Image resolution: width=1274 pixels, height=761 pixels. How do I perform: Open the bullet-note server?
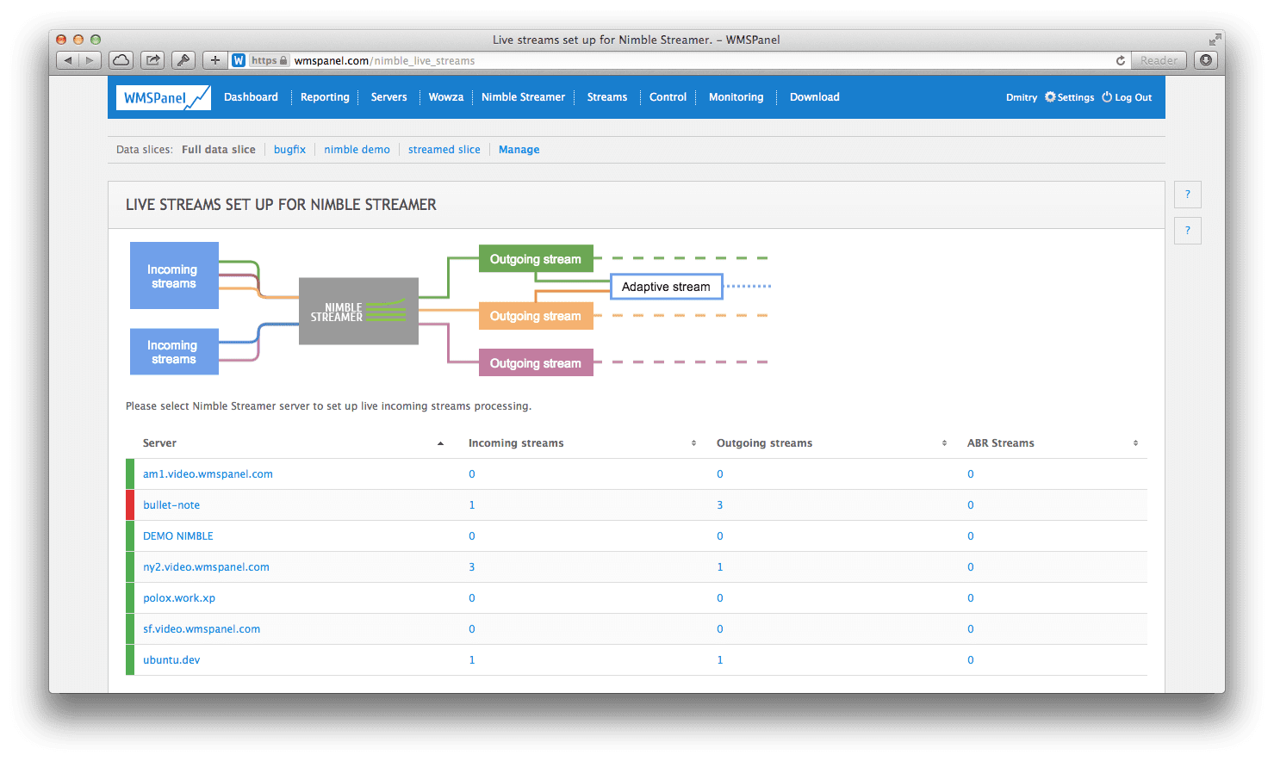click(x=171, y=505)
